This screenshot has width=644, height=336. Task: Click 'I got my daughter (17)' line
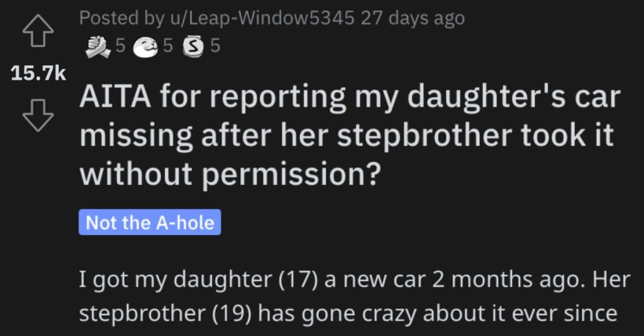tap(199, 280)
